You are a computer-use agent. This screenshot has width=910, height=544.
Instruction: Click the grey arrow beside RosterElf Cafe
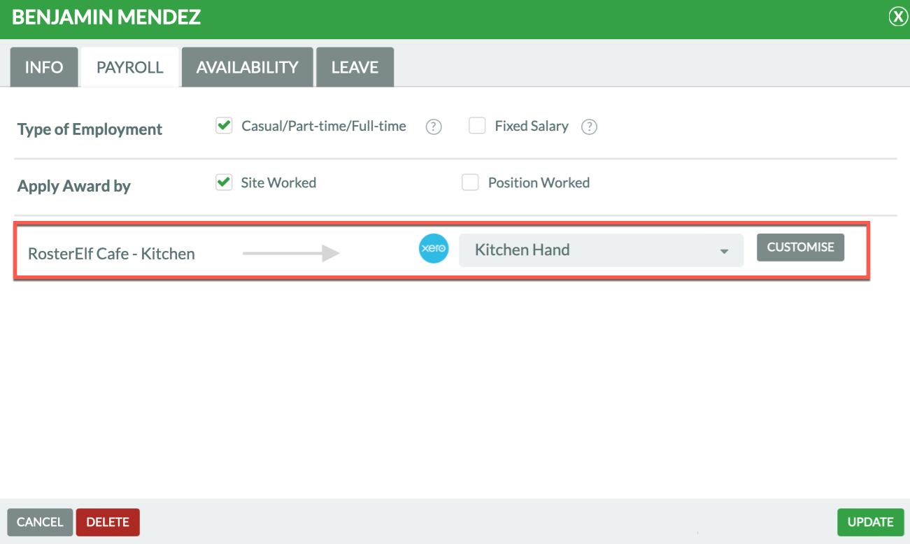pyautogui.click(x=291, y=253)
